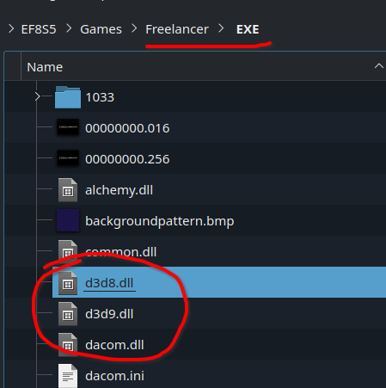Select the dacom.ini text file icon
Image resolution: width=386 pixels, height=388 pixels.
click(68, 376)
